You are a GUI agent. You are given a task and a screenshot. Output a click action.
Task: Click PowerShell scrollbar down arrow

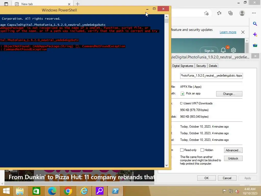tap(167, 165)
